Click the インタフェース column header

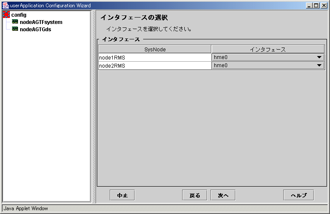[268, 49]
